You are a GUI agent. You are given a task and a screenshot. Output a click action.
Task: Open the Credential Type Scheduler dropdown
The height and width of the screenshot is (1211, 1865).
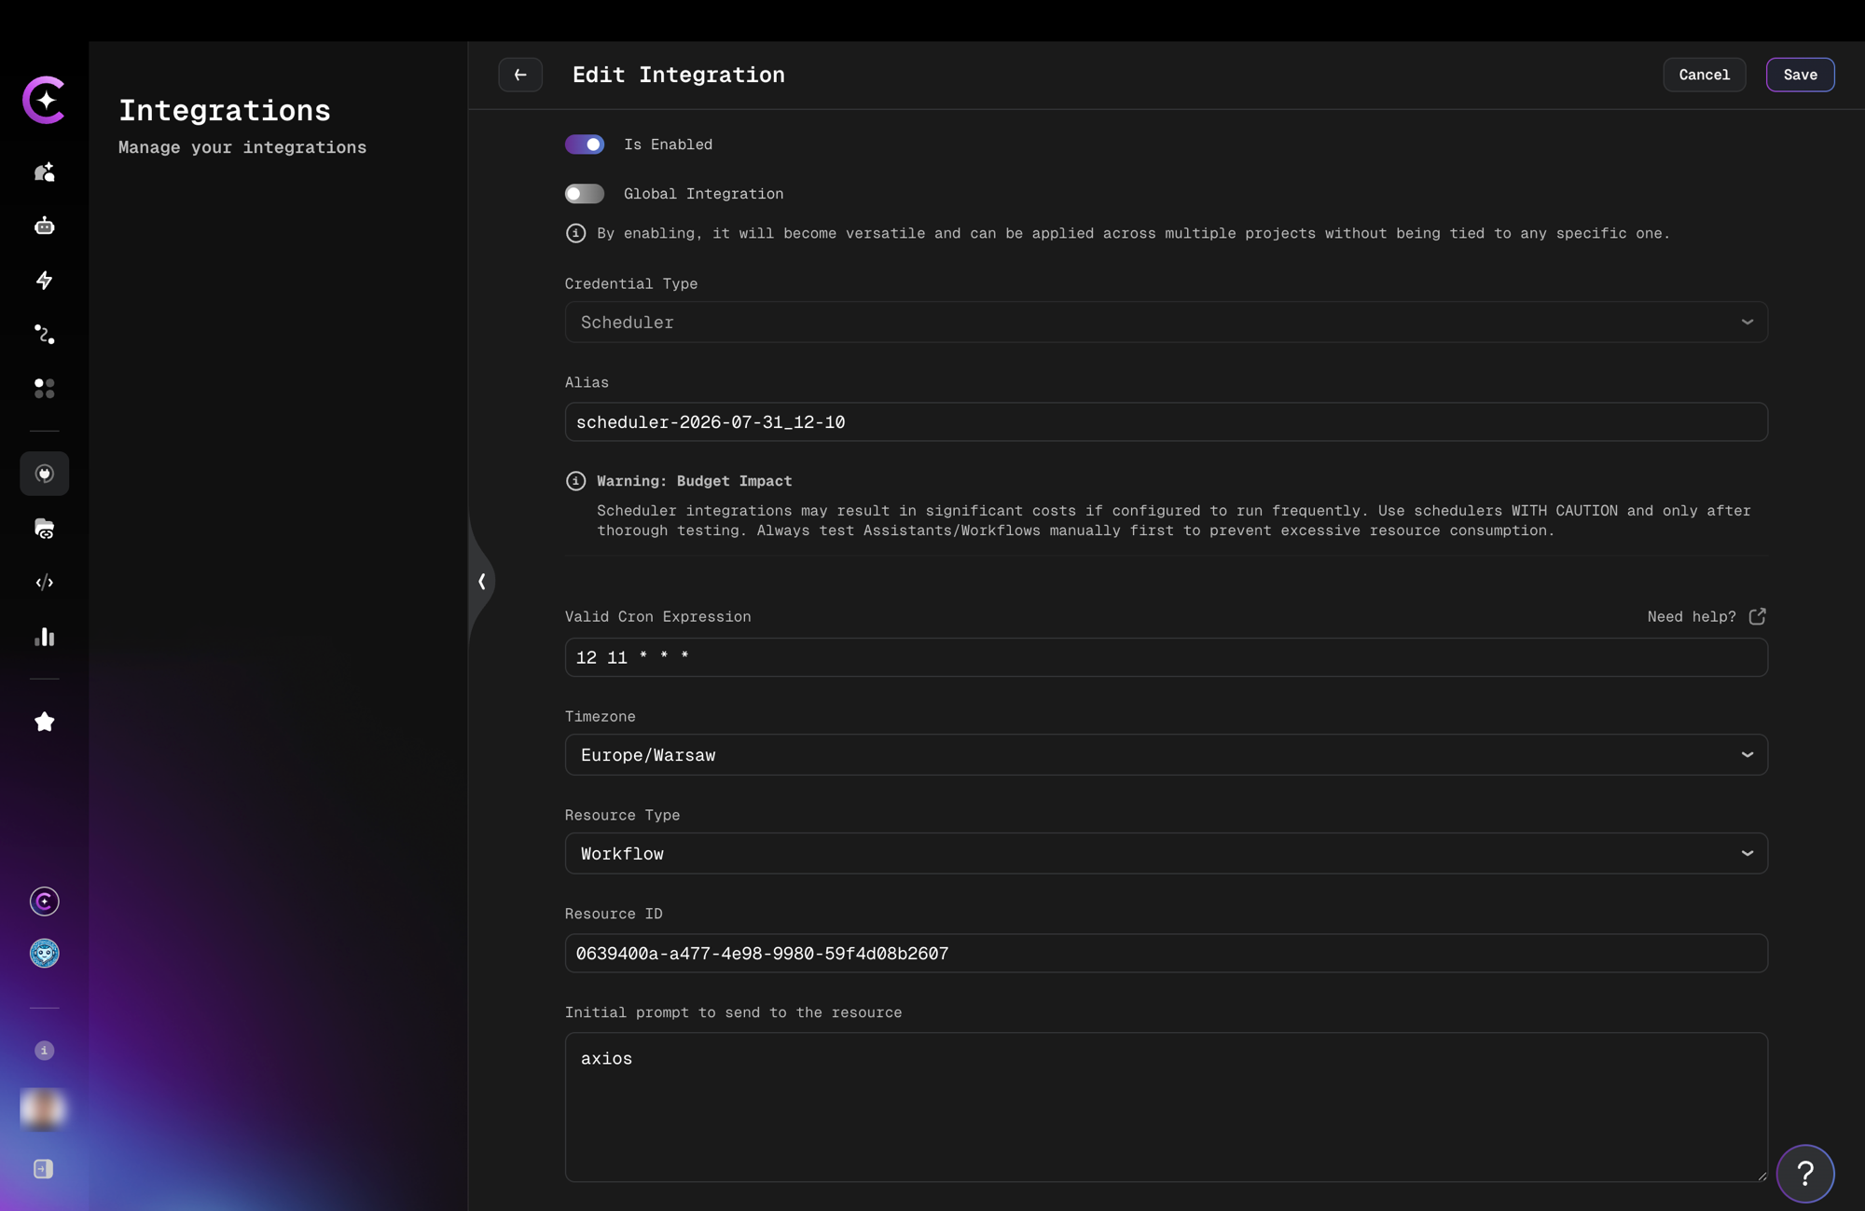click(1166, 322)
